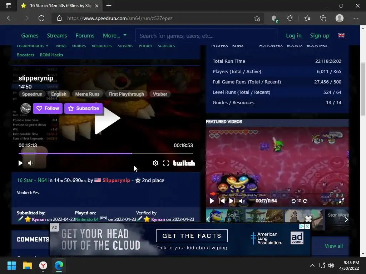Focus the search games and users field
The height and width of the screenshot is (274, 366).
(x=206, y=36)
